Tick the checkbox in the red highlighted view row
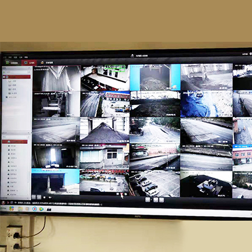Screen dimensions: 252x252 pos(4,77)
